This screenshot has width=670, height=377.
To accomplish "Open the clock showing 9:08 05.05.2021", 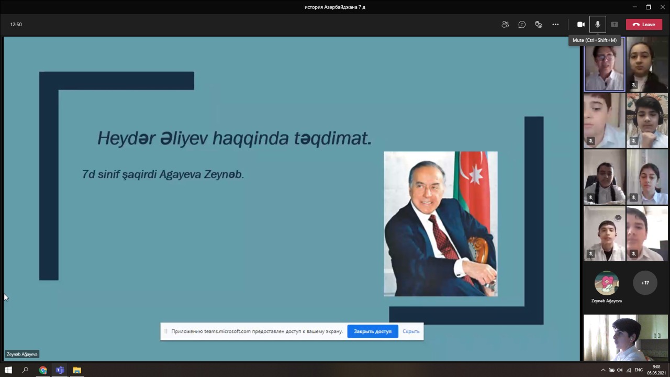I will (x=656, y=370).
